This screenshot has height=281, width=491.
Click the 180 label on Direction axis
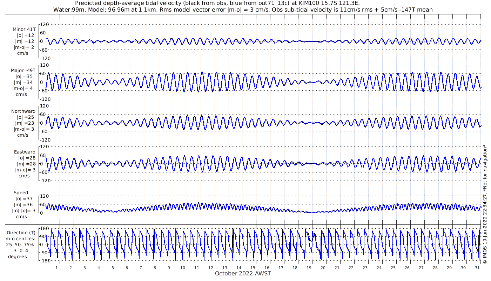[x=44, y=229]
